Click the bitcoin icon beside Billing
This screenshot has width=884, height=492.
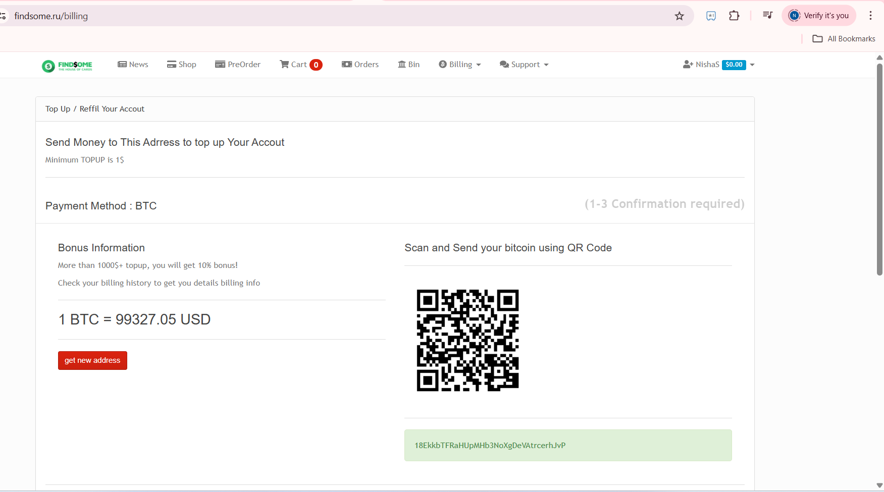coord(443,64)
